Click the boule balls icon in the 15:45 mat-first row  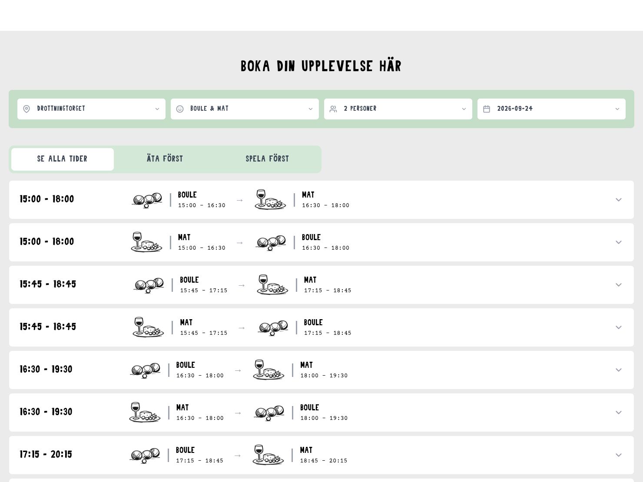[x=273, y=328]
